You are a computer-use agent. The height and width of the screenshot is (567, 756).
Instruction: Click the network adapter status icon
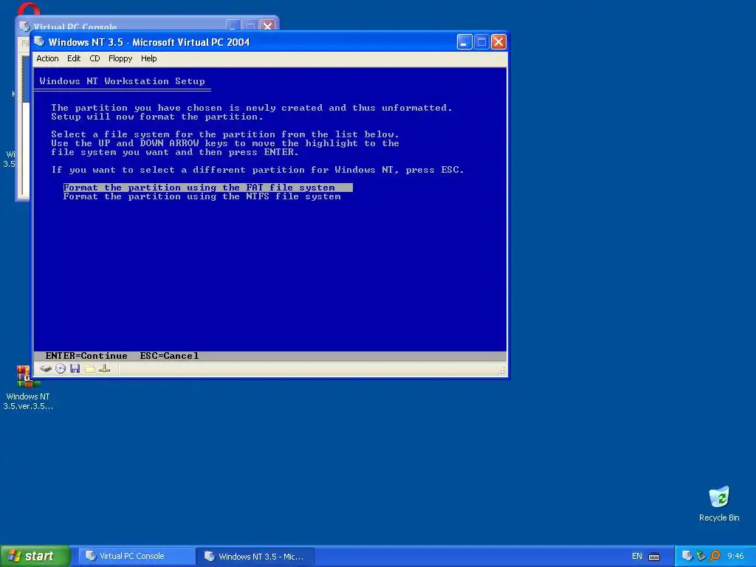point(105,369)
